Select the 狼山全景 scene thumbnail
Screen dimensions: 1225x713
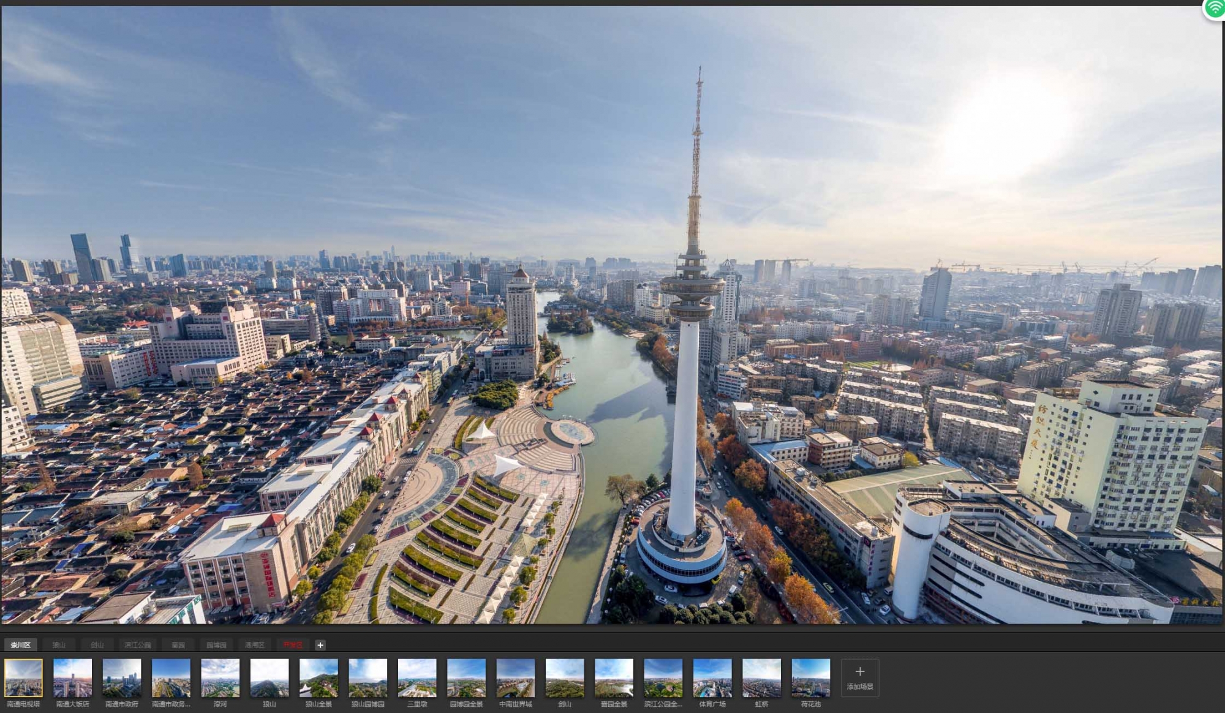pyautogui.click(x=318, y=677)
